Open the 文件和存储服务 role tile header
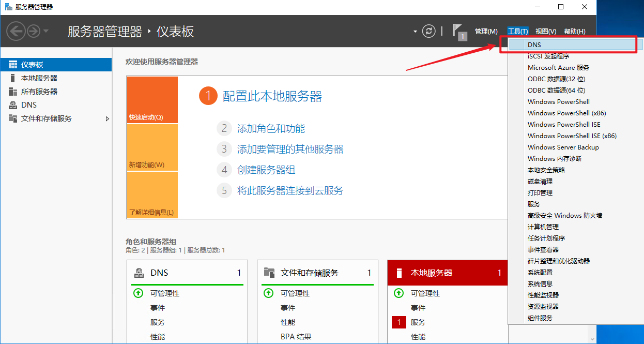 [317, 273]
